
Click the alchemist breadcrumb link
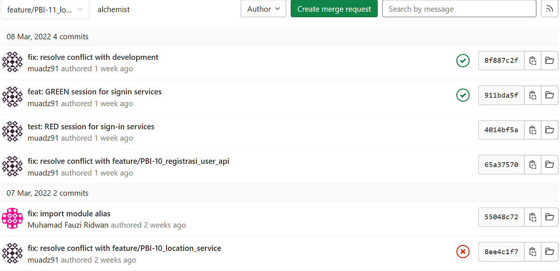point(114,9)
